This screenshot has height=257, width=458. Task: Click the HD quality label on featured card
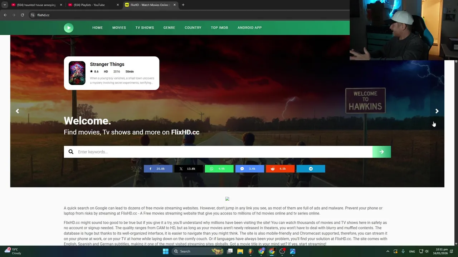(106, 71)
